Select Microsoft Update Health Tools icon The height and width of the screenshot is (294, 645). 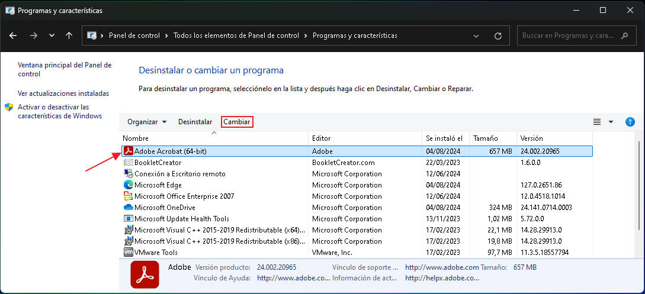129,219
